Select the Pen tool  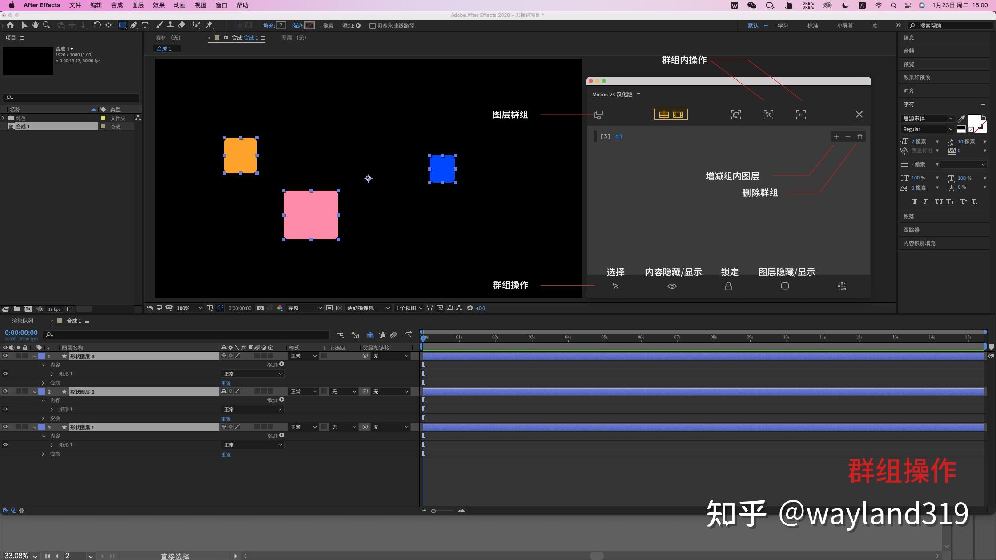(x=133, y=25)
